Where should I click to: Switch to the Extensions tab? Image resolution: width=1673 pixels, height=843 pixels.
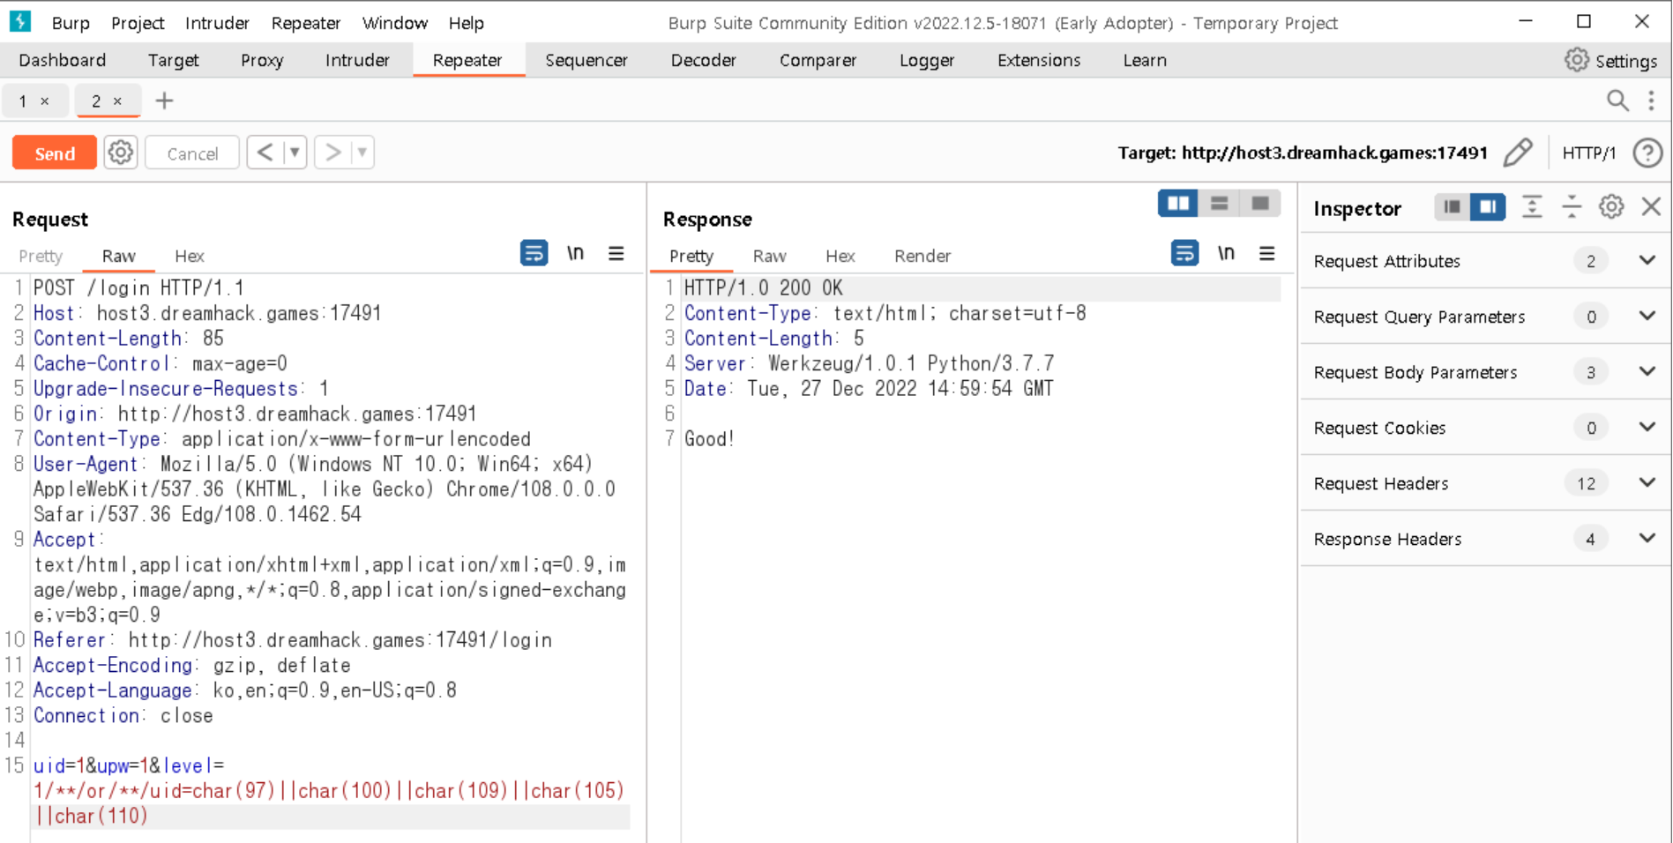pos(1039,60)
